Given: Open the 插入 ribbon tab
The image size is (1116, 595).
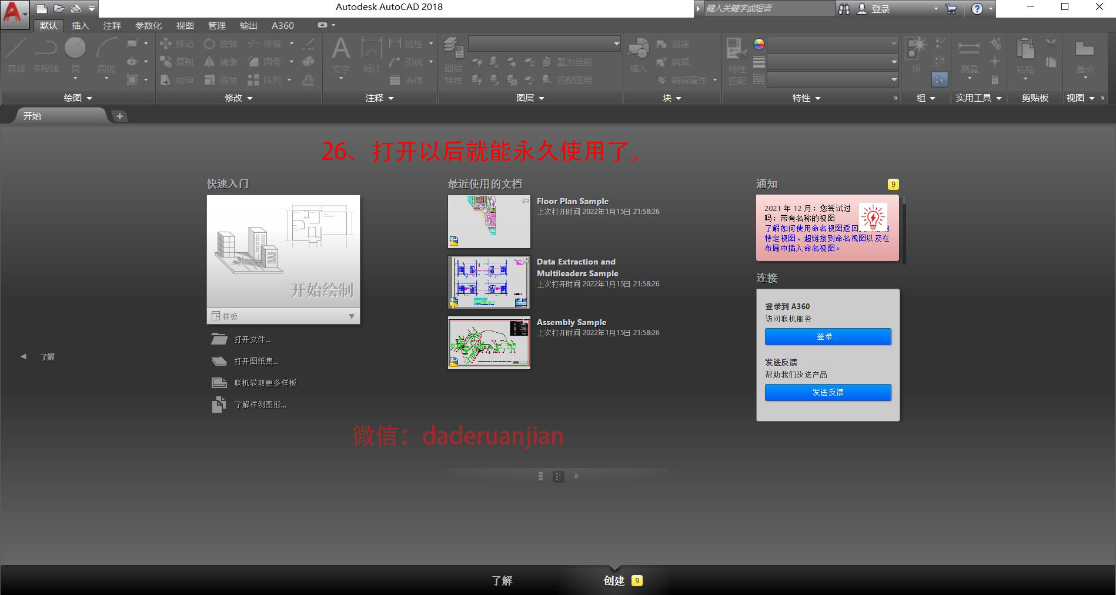Looking at the screenshot, I should (80, 26).
